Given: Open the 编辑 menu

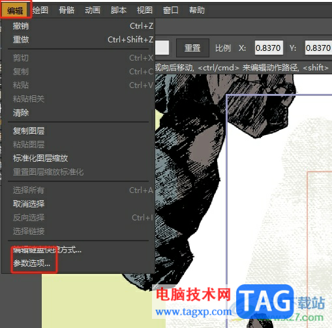Looking at the screenshot, I should tap(15, 10).
